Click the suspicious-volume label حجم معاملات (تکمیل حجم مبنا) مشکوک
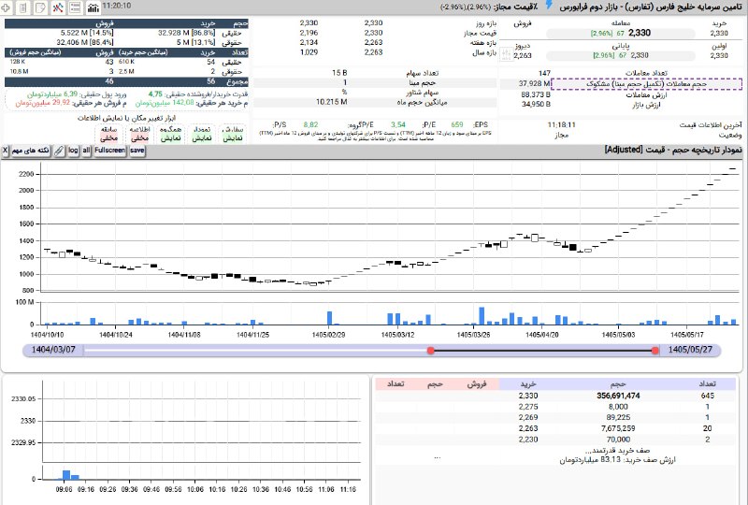Image resolution: width=748 pixels, height=505 pixels. point(646,84)
